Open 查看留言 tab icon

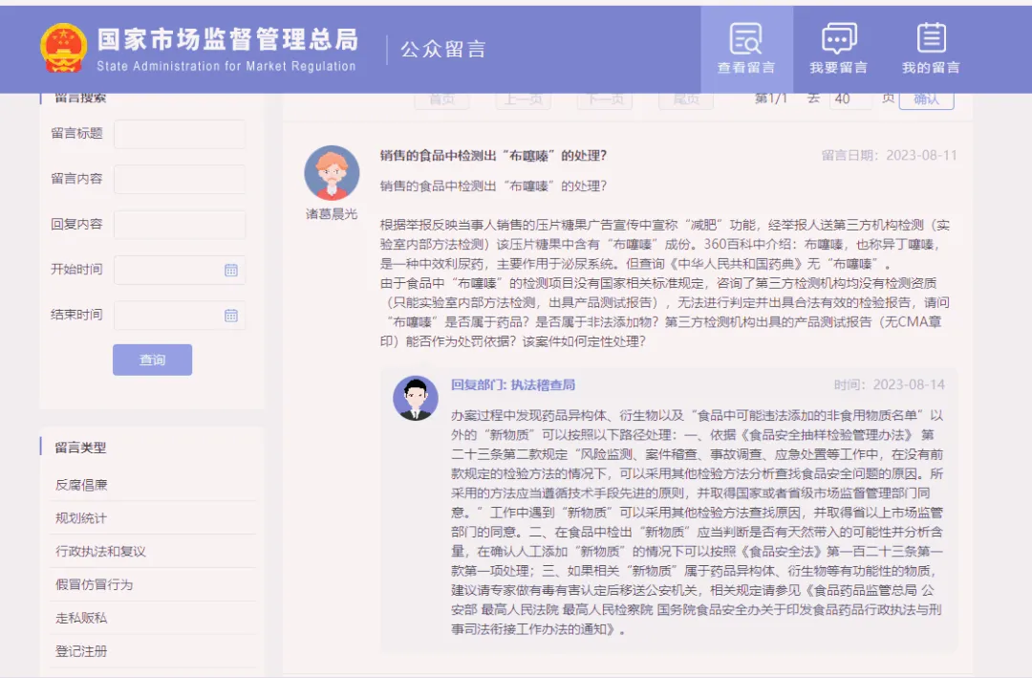tap(745, 38)
